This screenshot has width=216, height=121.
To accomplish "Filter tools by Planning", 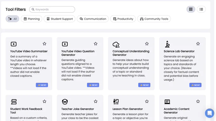I will (x=31, y=19).
